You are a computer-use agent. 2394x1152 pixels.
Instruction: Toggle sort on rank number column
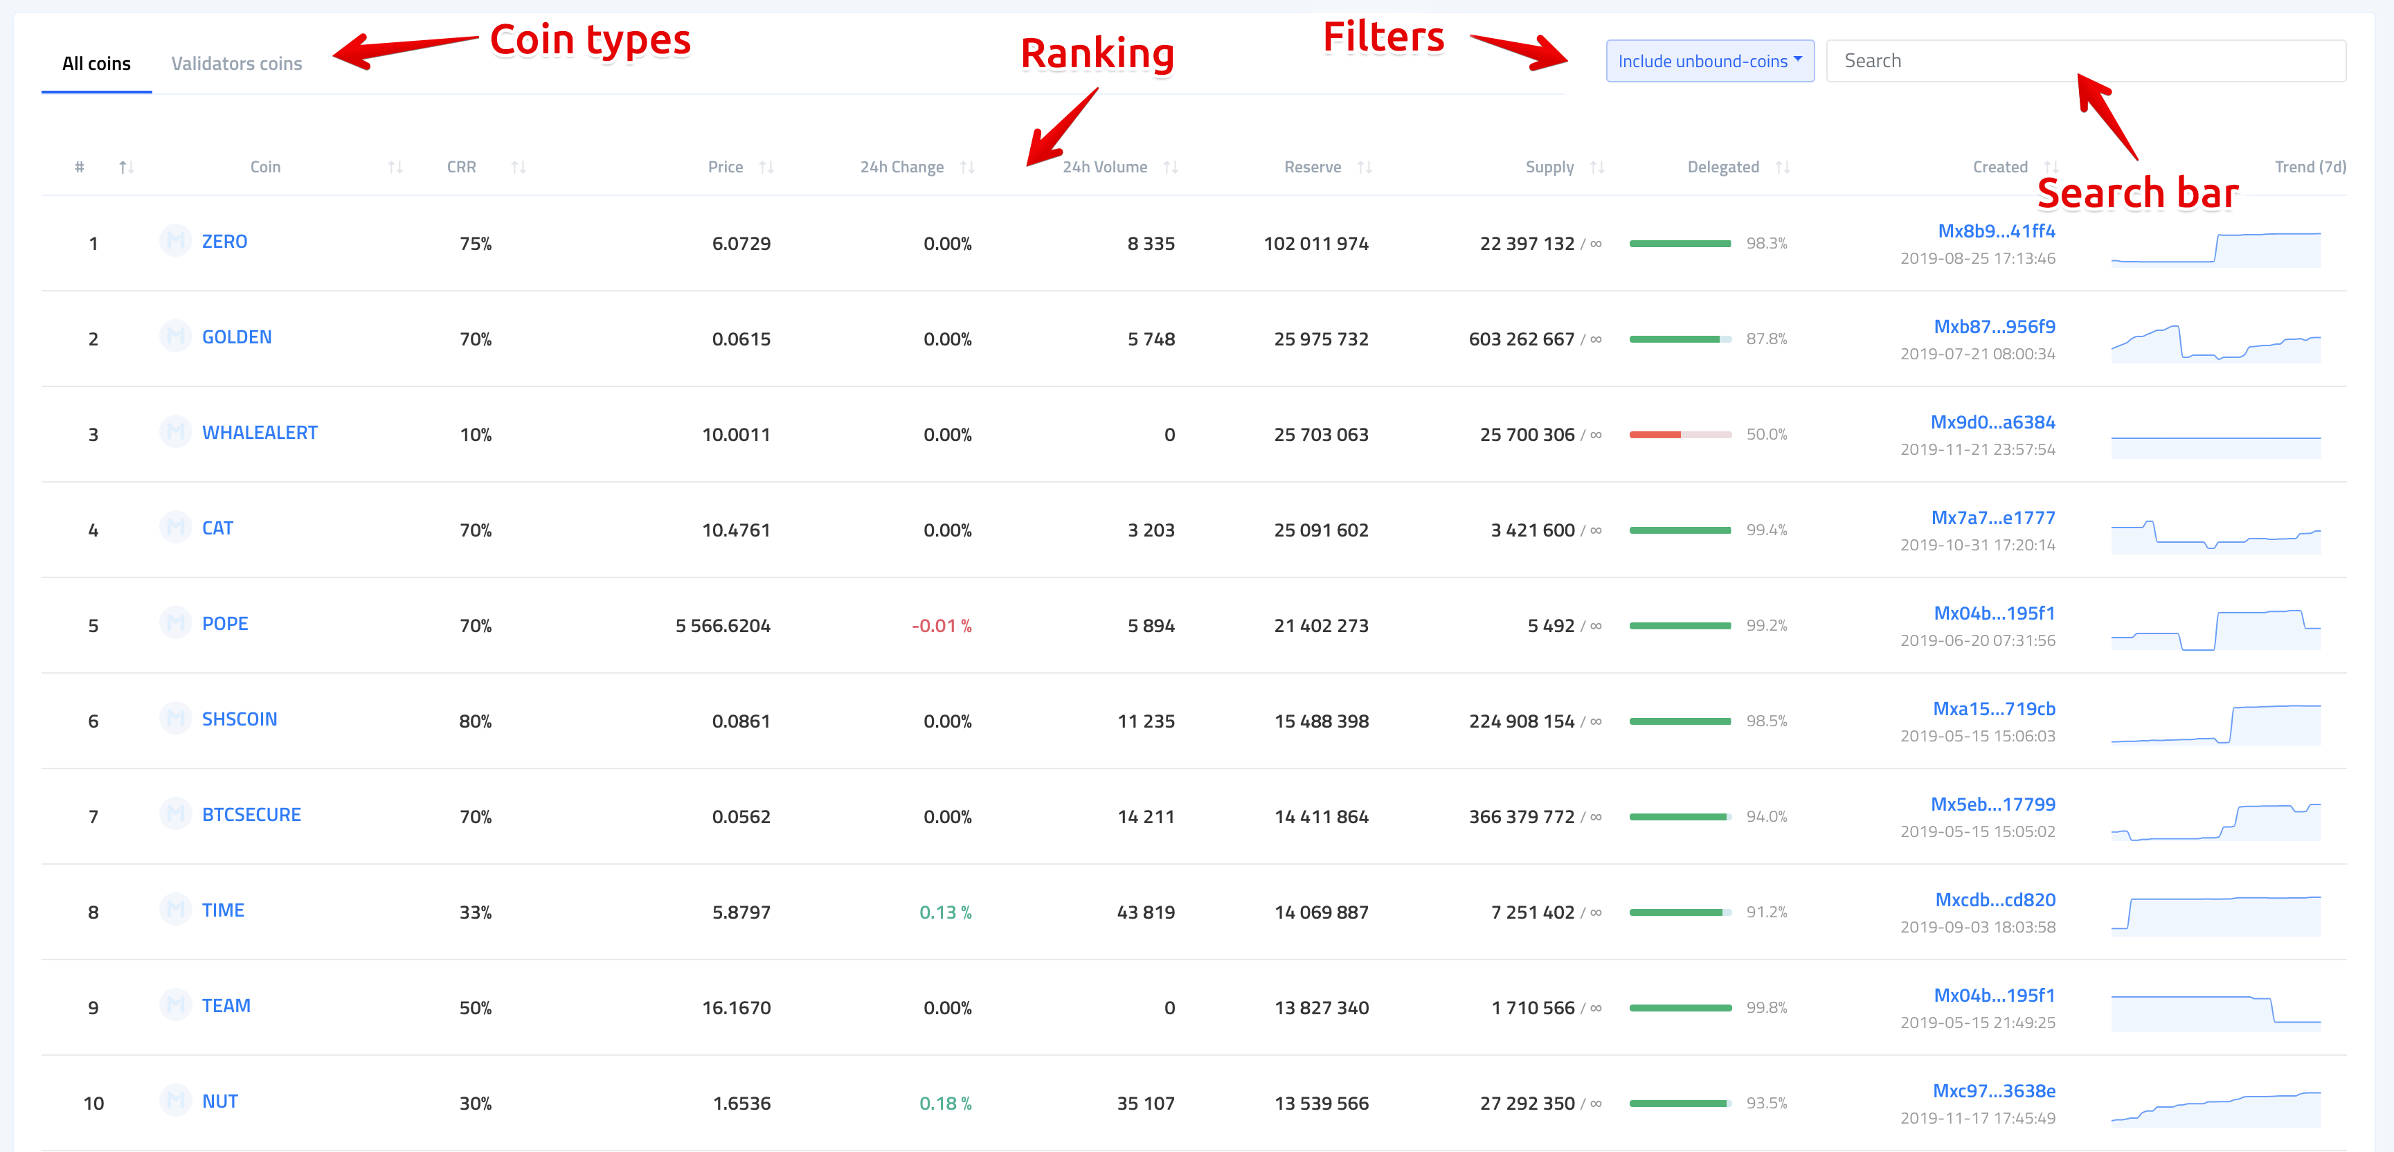pos(127,168)
